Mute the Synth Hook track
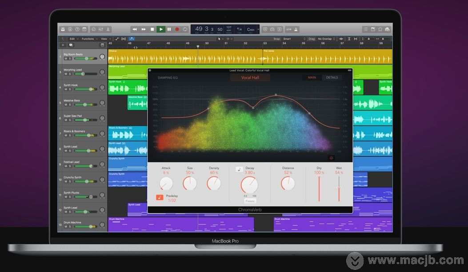Screen dimensions: 468x272 point(66,89)
